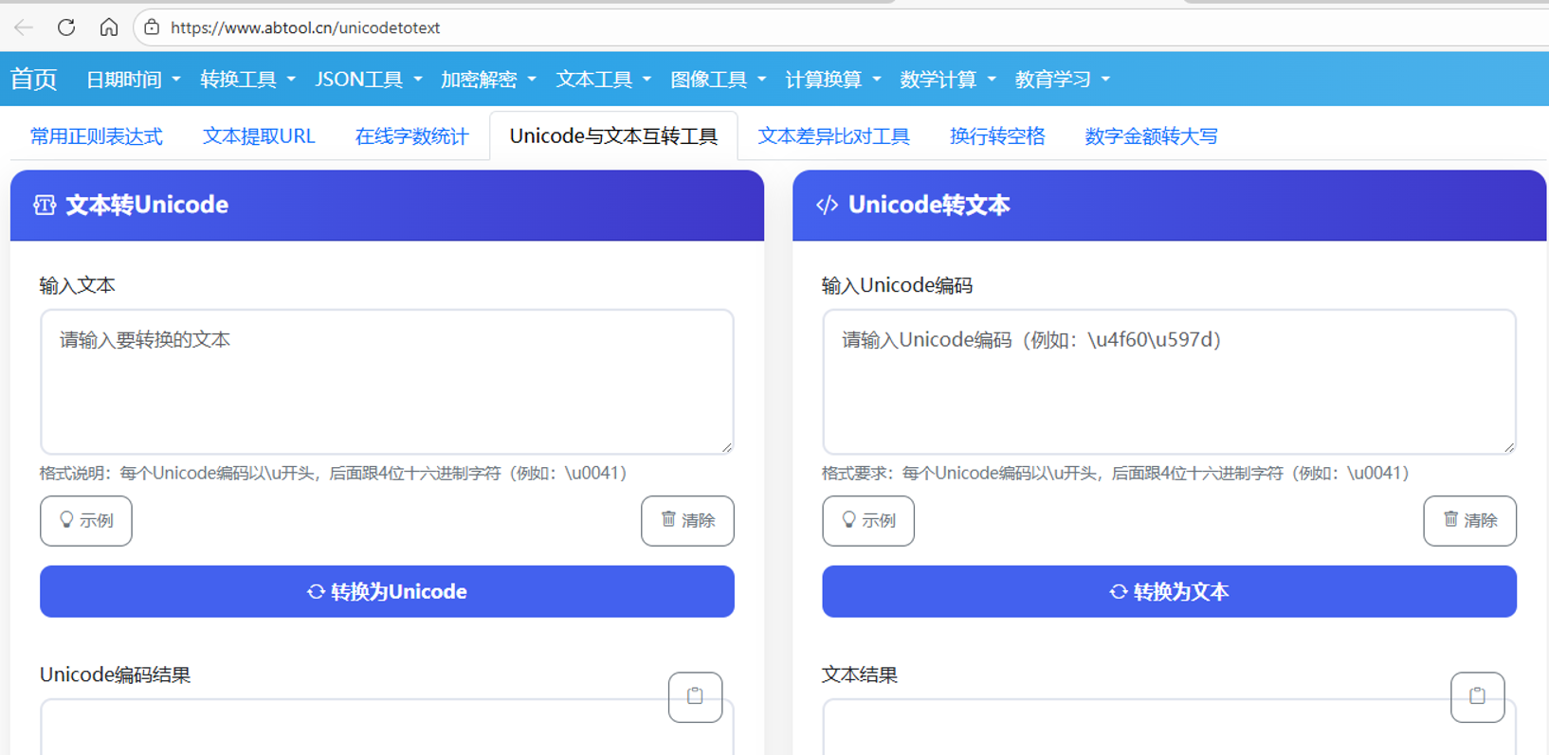Expand the 文本工具 dropdown menu

(x=604, y=80)
